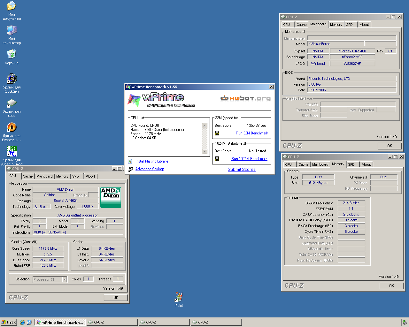Switch to Memory tab in Mainboard window

tap(336, 25)
